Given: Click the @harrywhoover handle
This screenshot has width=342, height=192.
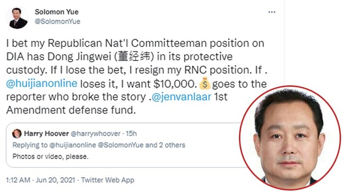Looking at the screenshot, I should 94,133.
